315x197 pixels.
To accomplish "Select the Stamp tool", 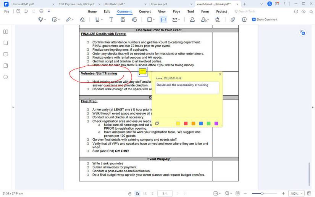I will coord(192,19).
